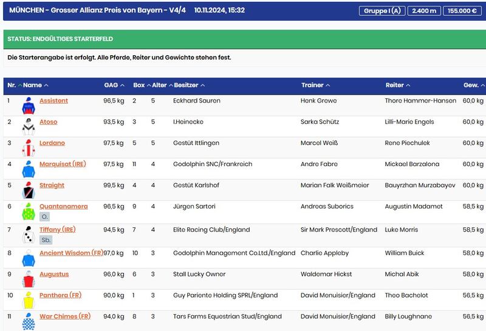The width and height of the screenshot is (486, 331).
Task: Select trainer Sir Mark Prescott/England cell
Action: [339, 230]
